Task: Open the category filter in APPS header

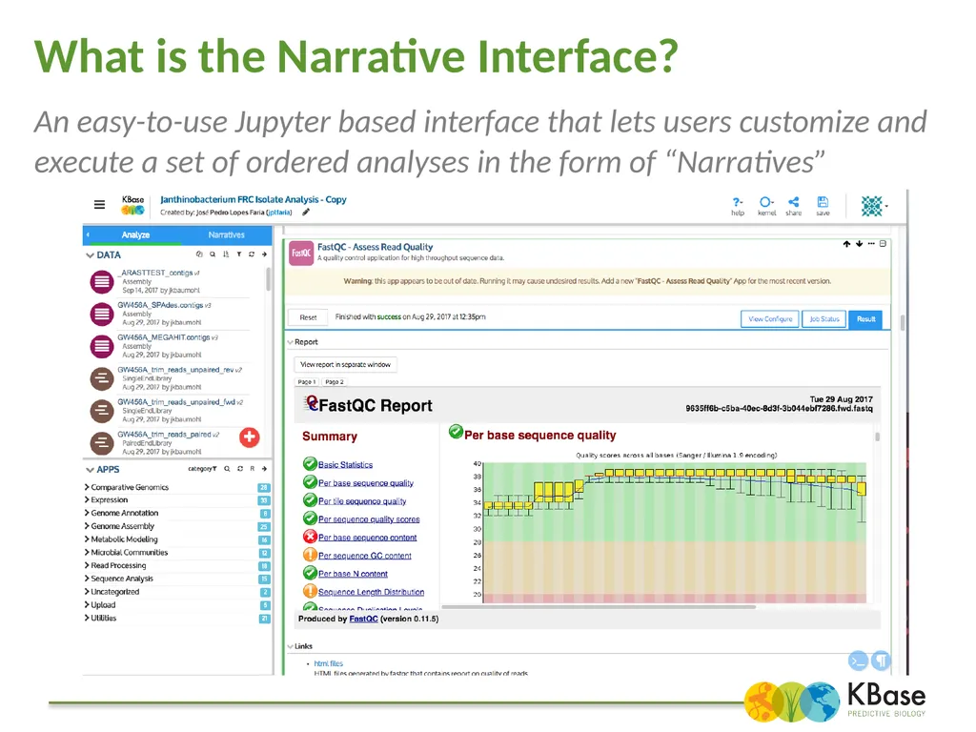Action: (x=202, y=469)
